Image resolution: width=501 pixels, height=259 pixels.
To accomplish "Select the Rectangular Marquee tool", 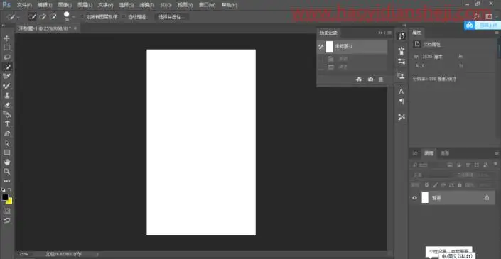I will (x=6, y=48).
